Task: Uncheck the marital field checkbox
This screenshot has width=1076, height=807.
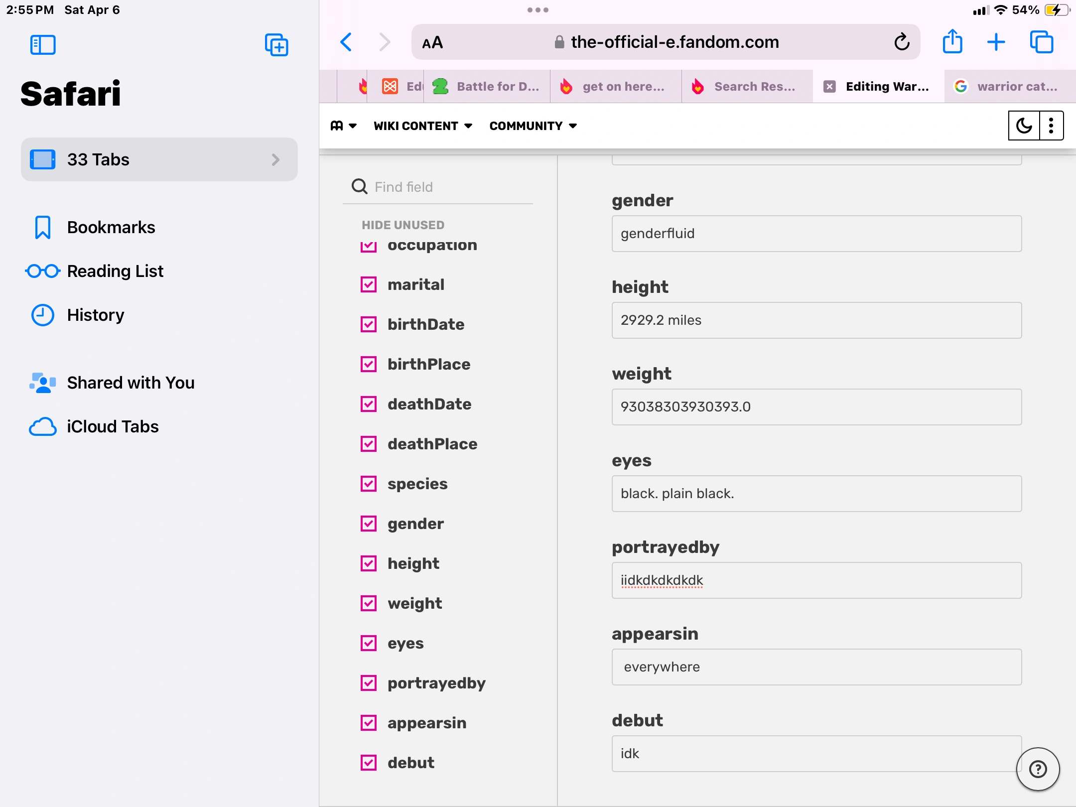Action: tap(369, 284)
